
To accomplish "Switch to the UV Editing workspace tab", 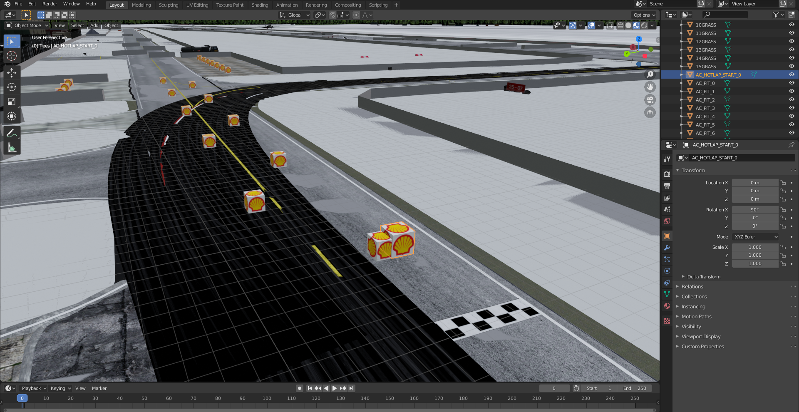I will tap(197, 5).
